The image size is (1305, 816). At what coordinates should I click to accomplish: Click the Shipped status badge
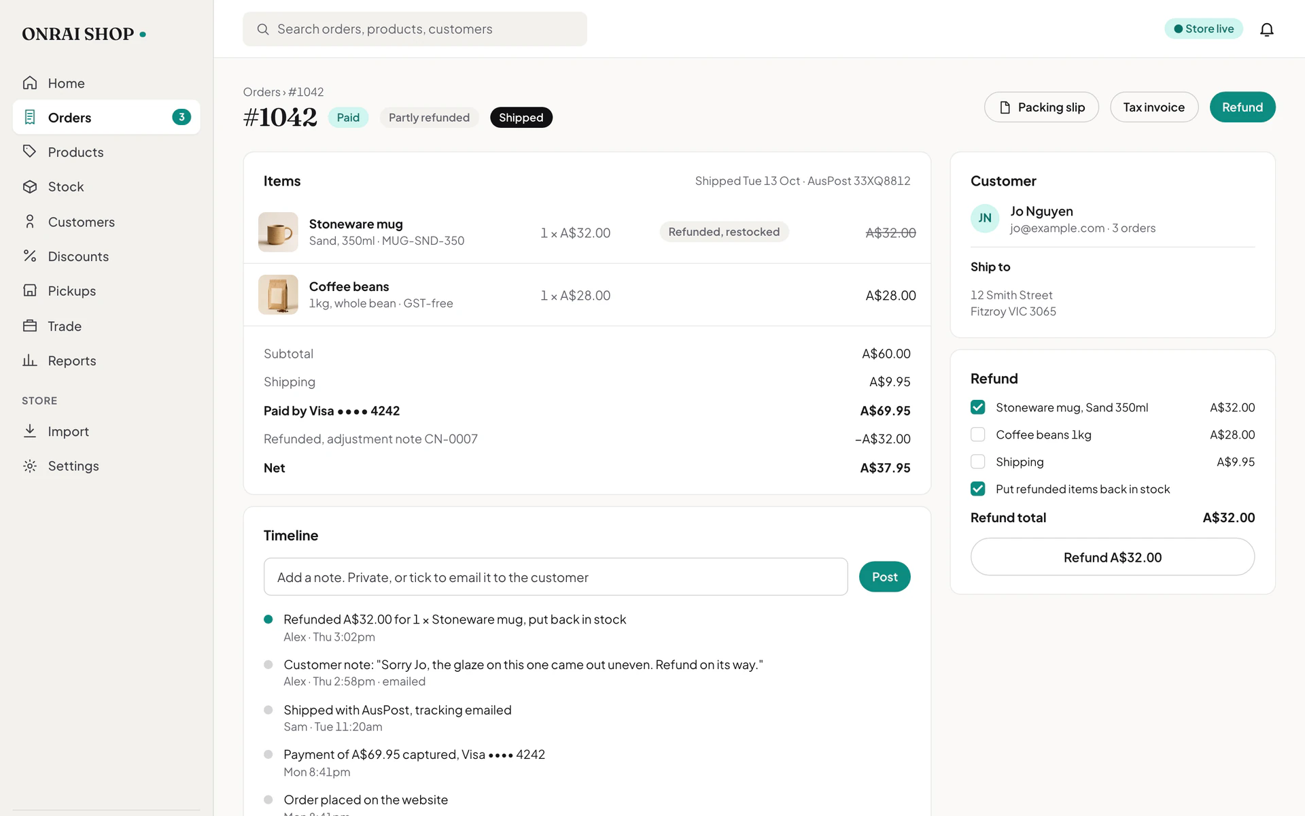click(x=521, y=118)
